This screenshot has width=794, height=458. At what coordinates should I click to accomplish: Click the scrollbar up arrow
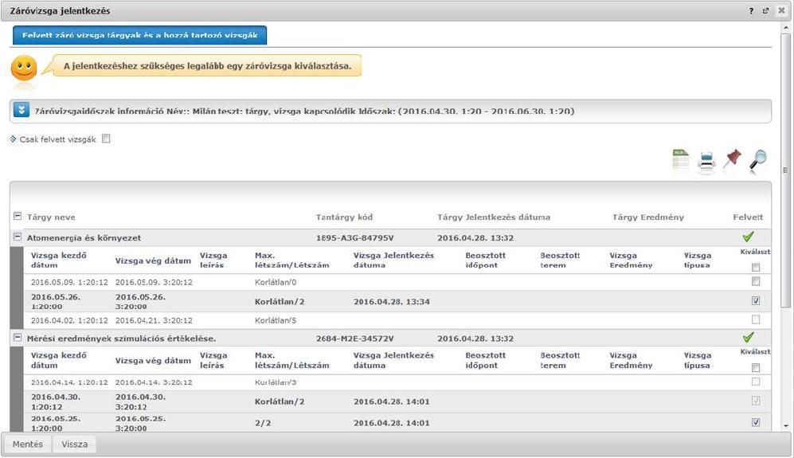point(786,27)
